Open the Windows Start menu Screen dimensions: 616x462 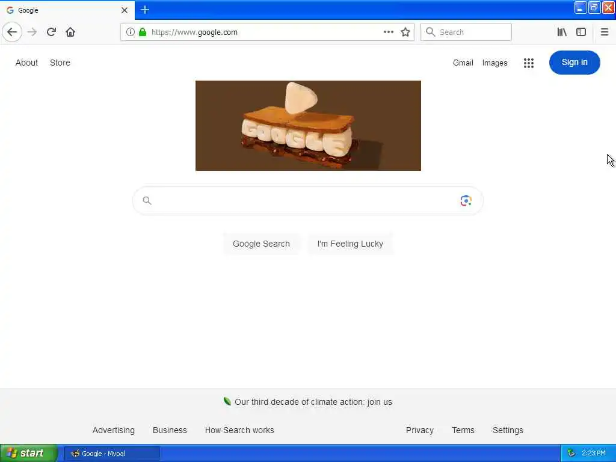pos(29,454)
